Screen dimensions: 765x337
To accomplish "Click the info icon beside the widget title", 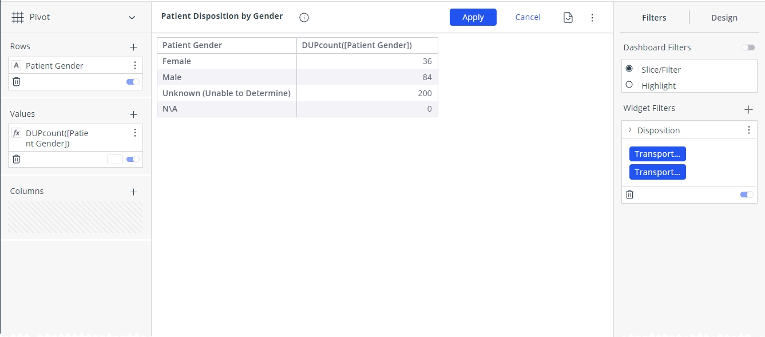I will point(304,17).
